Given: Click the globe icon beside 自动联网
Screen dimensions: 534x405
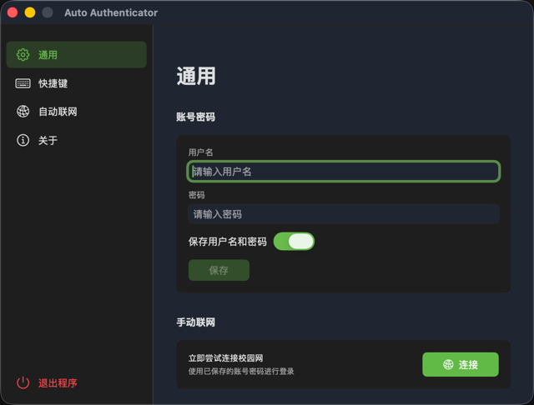Looking at the screenshot, I should pos(23,112).
